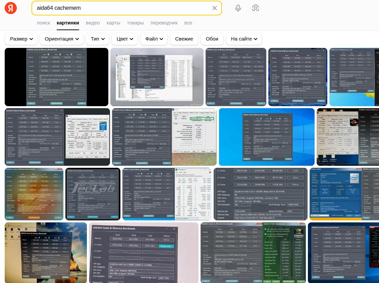This screenshot has height=283, width=379.
Task: Open result with green GPGPU Benchmark window
Action: (x=253, y=253)
